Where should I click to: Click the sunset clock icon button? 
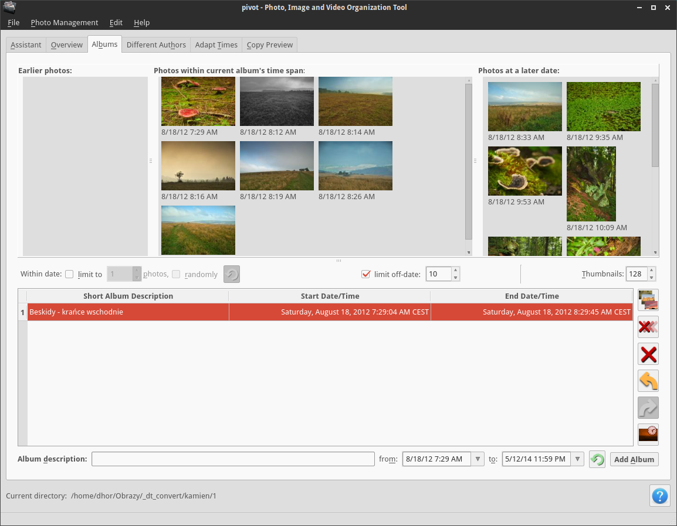648,434
